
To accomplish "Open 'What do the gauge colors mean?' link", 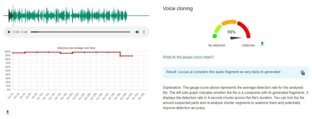I will [x=188, y=57].
